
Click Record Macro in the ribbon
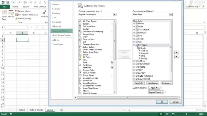coord(23,11)
